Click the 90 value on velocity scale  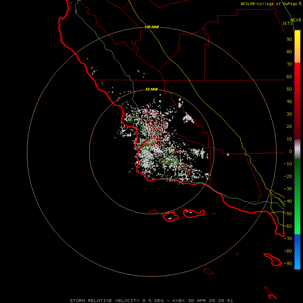click(x=289, y=39)
